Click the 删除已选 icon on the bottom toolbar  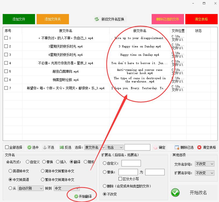click(176, 147)
